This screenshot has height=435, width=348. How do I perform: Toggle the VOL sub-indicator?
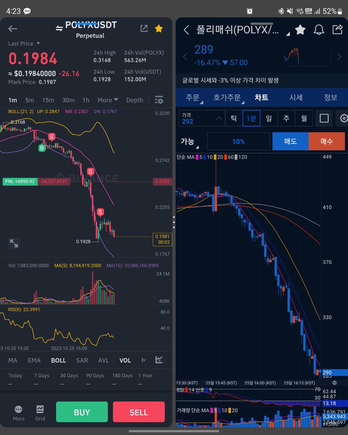125,360
